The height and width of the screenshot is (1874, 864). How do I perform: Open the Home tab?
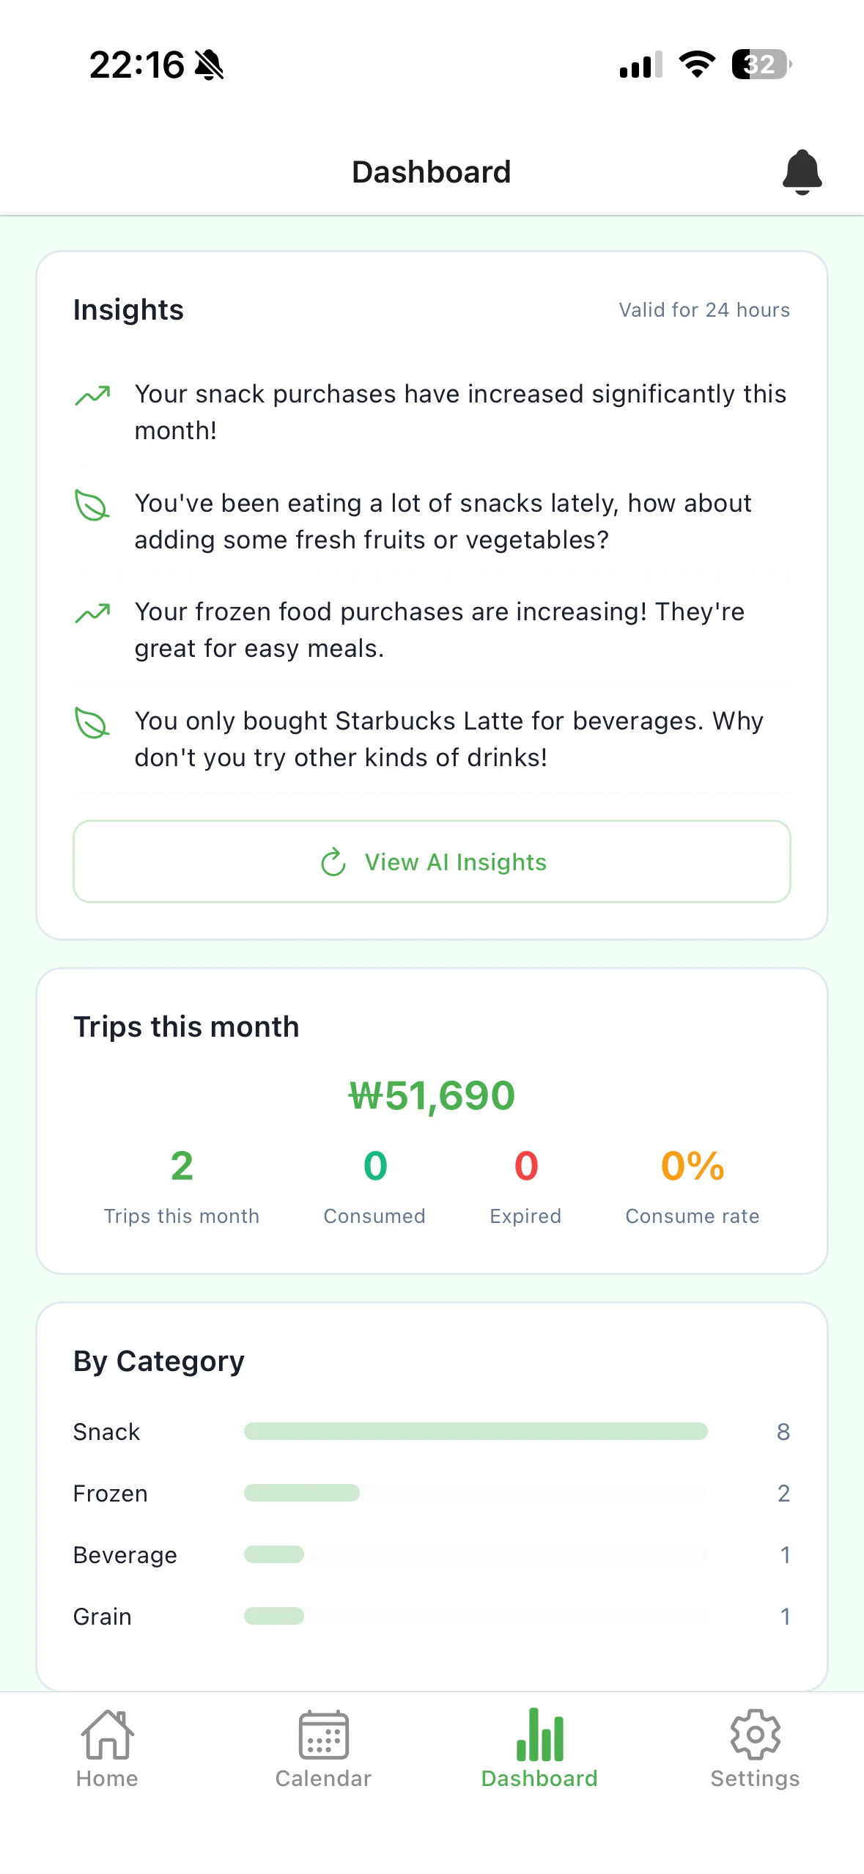pyautogui.click(x=107, y=1749)
